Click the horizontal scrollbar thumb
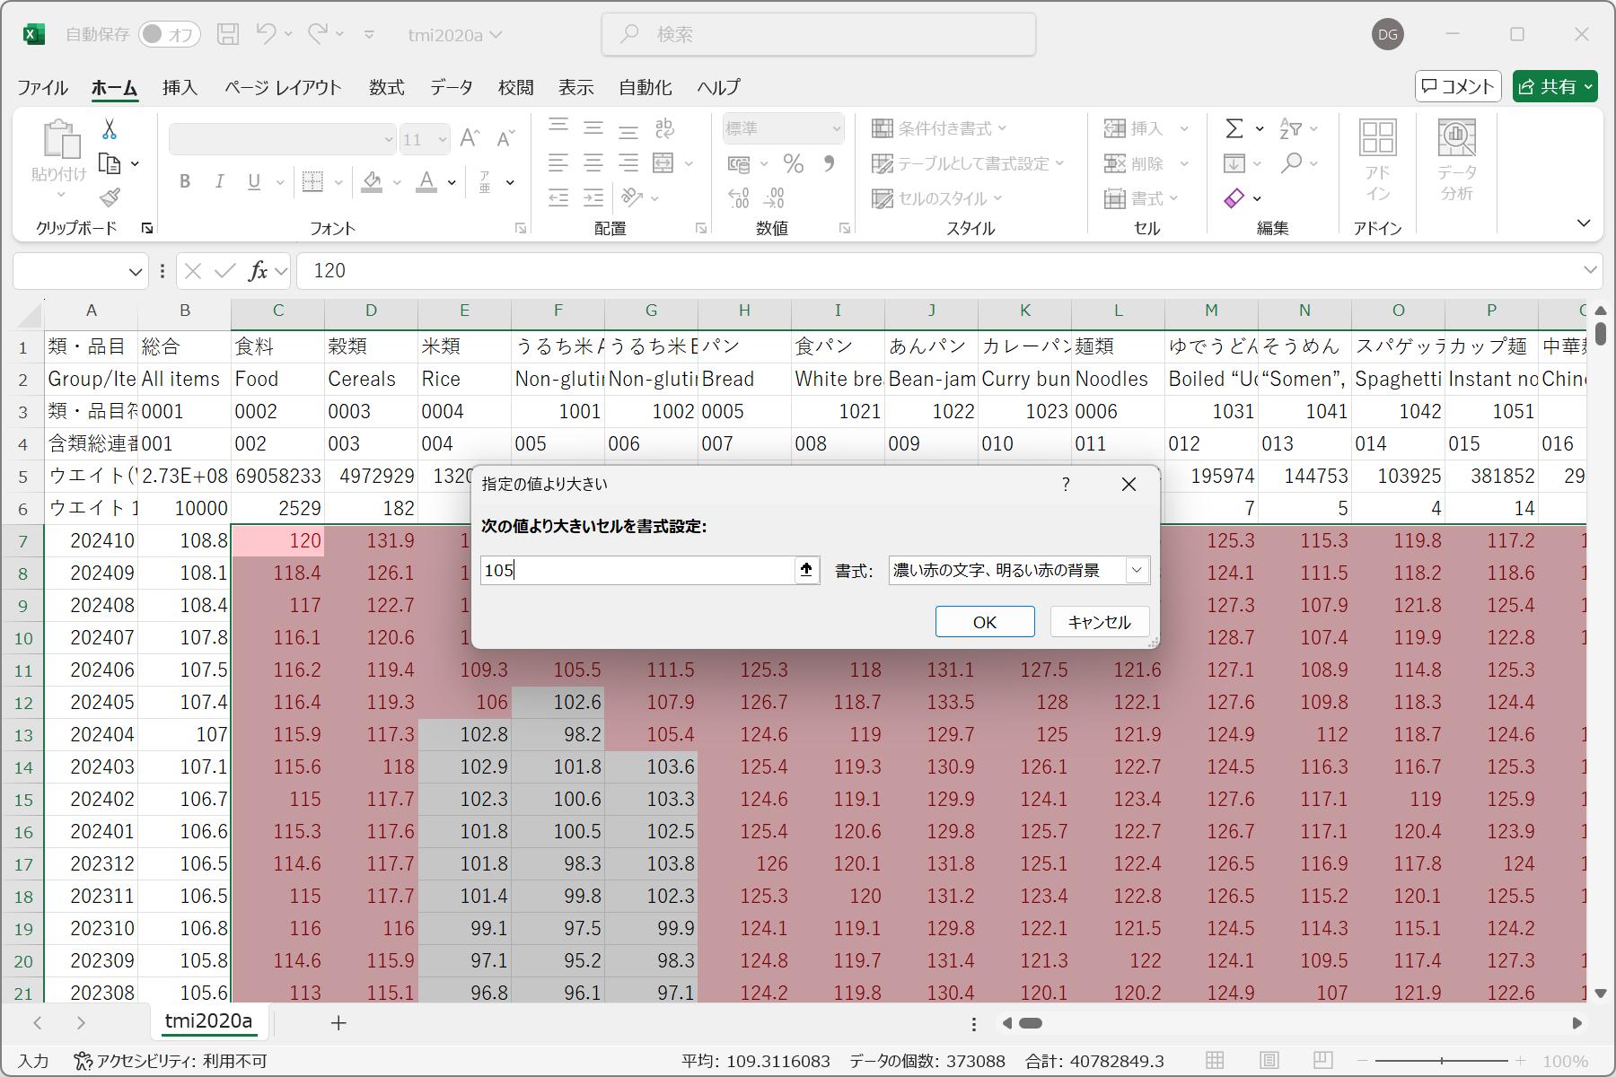Screen dimensions: 1616x1077 tap(1031, 1023)
